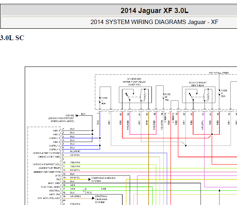Click the vertical 'BLU' wire label
Image resolution: width=237 pixels, height=205 pixels.
point(98,122)
